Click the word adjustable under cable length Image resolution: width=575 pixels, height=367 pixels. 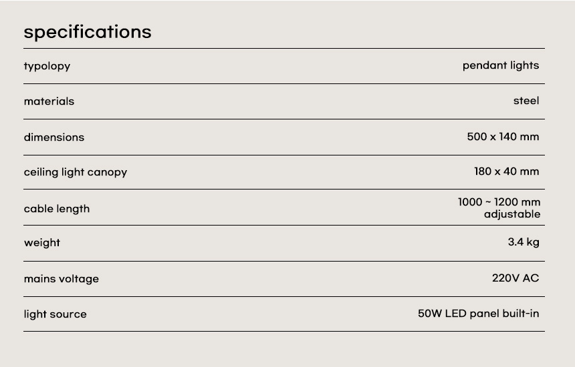click(x=511, y=214)
